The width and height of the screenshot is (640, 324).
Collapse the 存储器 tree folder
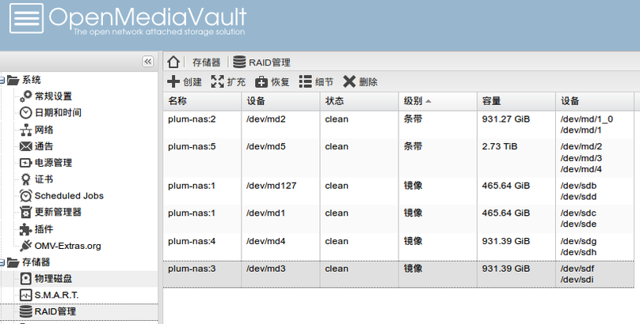coord(2,262)
